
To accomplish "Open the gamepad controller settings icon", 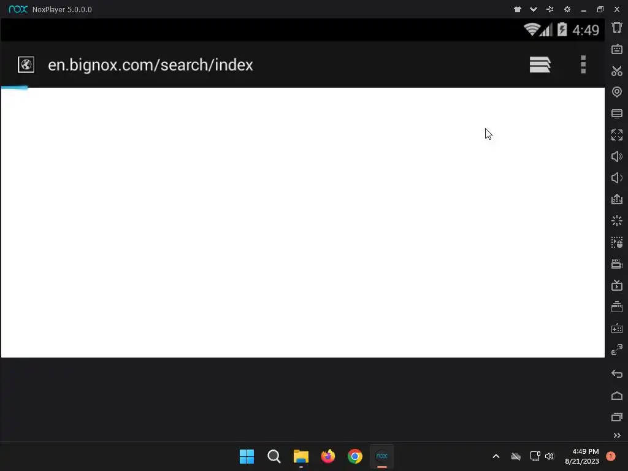I will coord(617,329).
